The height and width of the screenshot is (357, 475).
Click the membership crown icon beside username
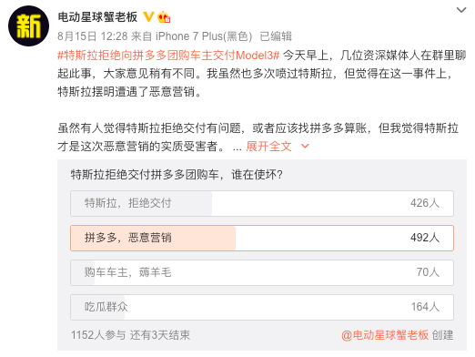[x=164, y=17]
